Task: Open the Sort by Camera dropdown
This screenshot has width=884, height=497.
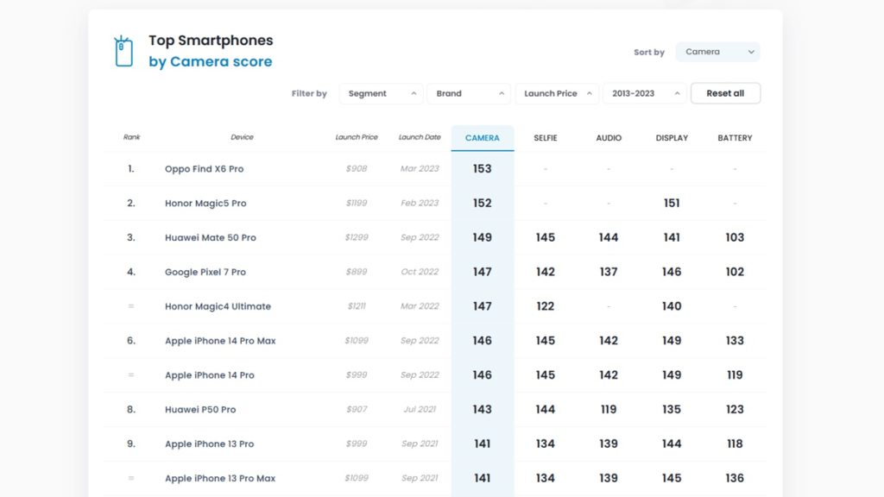Action: [x=717, y=52]
